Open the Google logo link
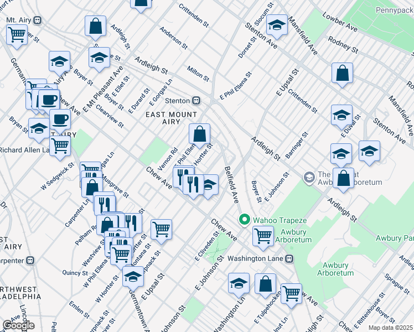The width and height of the screenshot is (414, 332). coord(18,325)
